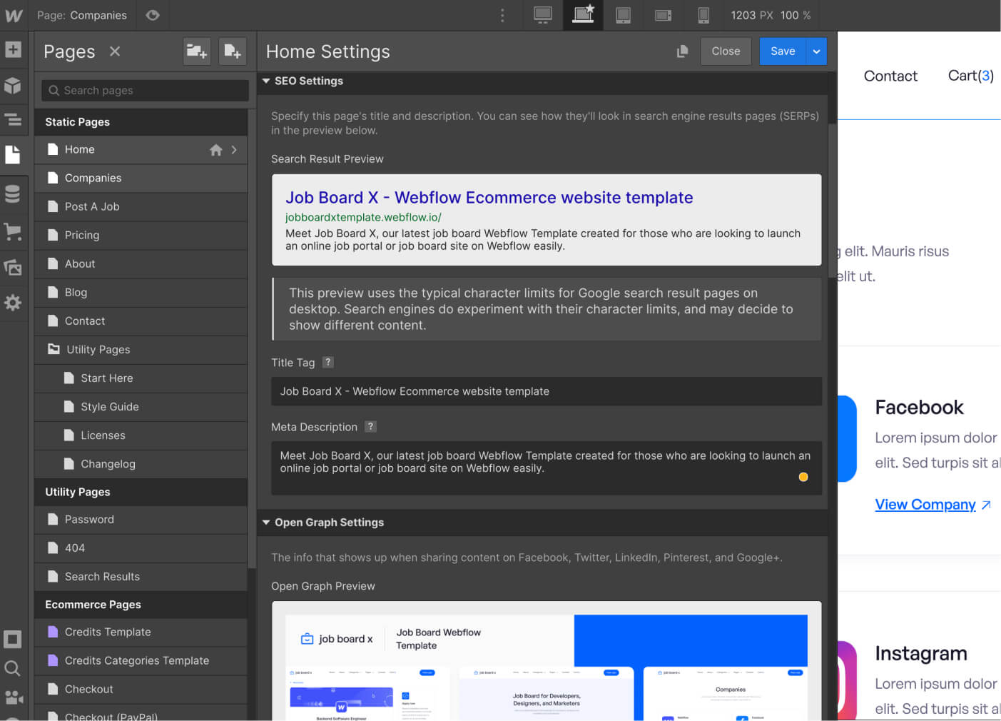This screenshot has height=721, width=1001.
Task: Open the Components panel
Action: coord(13,85)
